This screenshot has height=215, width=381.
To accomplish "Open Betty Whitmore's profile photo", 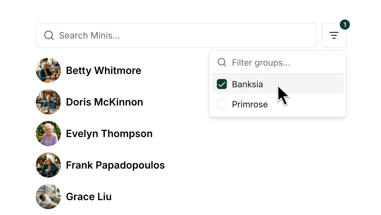I will (x=48, y=71).
